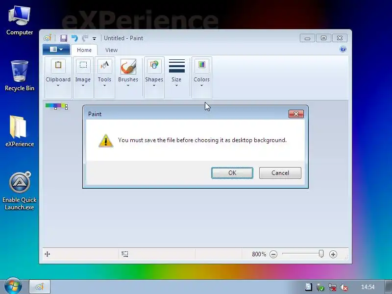Click the Image selection rectangle icon
The image size is (392, 294).
[83, 66]
